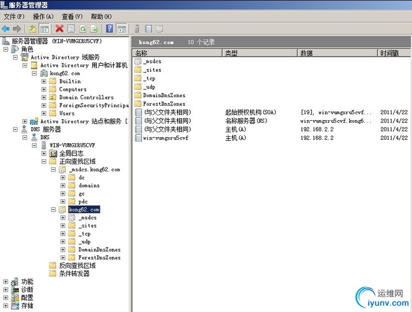Click the new server toolbar icon
Image resolution: width=412 pixels, height=312 pixels.
point(137,29)
